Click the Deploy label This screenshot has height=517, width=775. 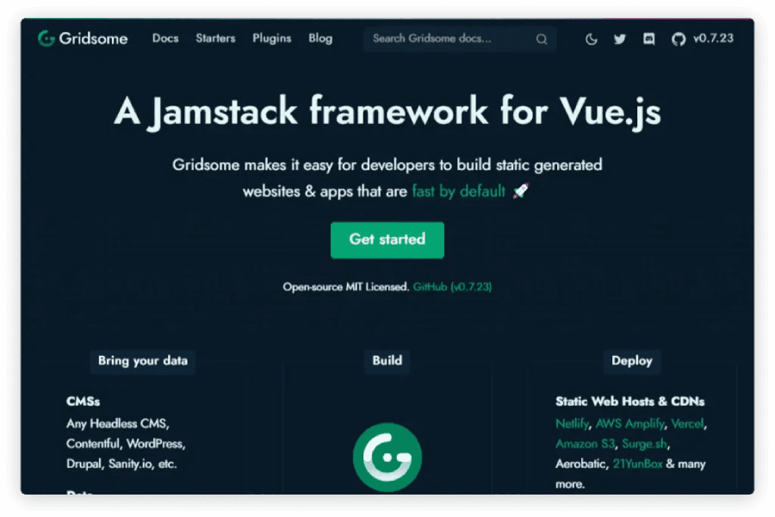[x=632, y=361]
